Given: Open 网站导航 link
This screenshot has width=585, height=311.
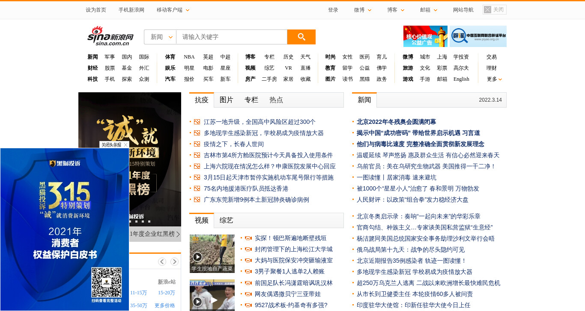Looking at the screenshot, I should coord(463,10).
